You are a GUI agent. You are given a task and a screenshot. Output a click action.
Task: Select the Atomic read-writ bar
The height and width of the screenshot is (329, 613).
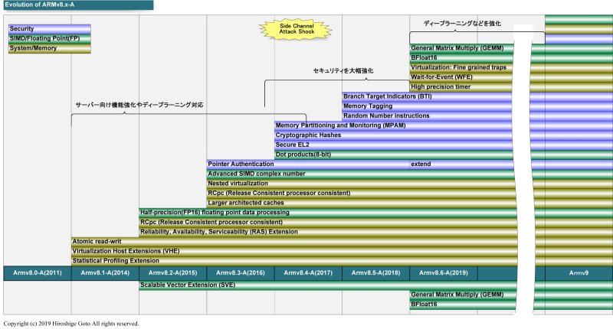point(294,242)
